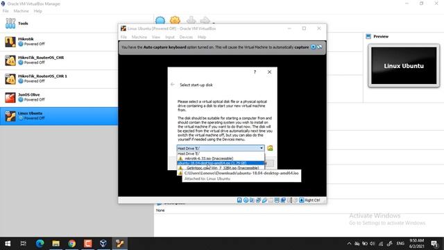Image resolution: width=444 pixels, height=250 pixels.
Task: Click the Discard toolbar icon in Manager
Action: (191, 20)
